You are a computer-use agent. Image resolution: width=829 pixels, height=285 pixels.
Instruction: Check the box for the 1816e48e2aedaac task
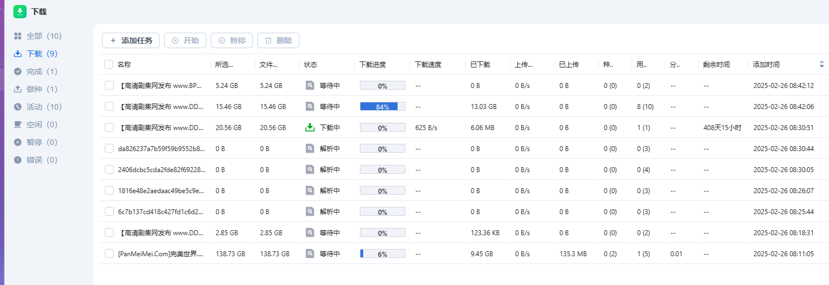point(109,190)
